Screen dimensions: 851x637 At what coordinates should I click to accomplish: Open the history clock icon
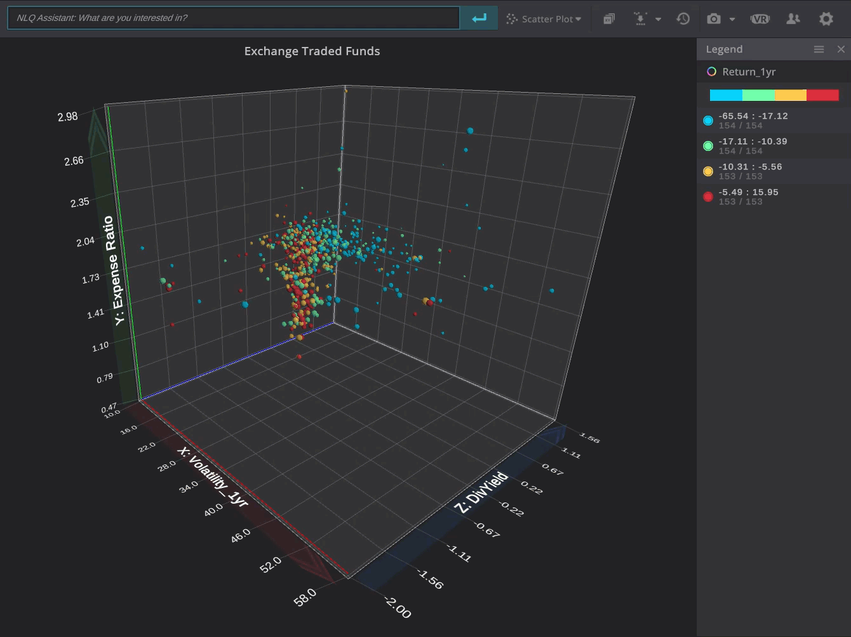pos(683,19)
